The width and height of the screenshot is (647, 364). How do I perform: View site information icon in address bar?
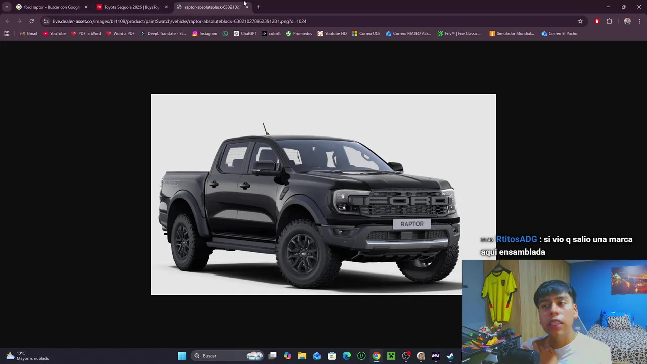[x=46, y=21]
